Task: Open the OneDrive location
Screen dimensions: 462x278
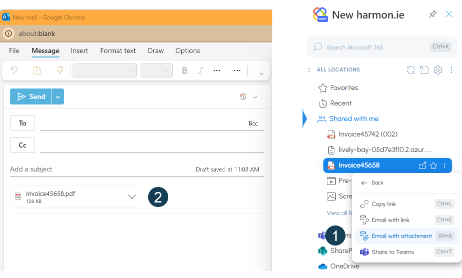Action: click(339, 266)
